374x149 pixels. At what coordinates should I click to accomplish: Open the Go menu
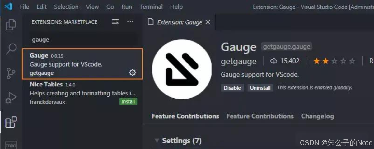point(110,7)
